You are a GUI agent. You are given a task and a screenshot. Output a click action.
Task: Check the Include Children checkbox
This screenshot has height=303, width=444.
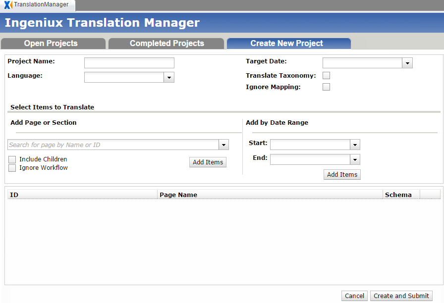12,159
